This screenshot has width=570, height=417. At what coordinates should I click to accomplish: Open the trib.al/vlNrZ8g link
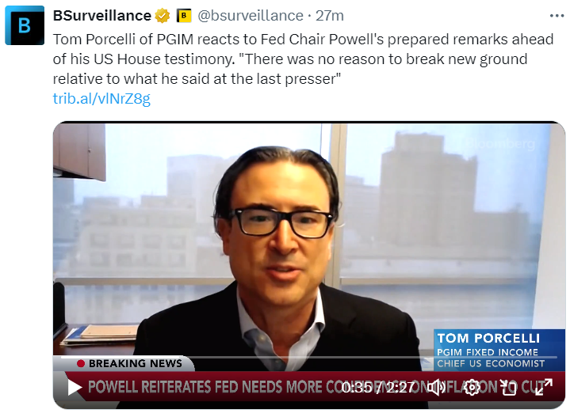coord(101,99)
